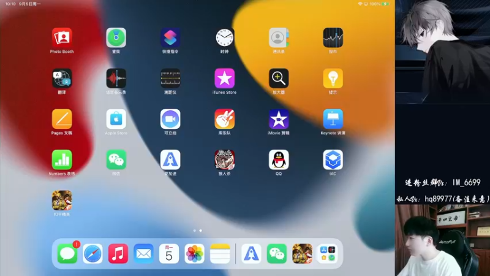Open the Clock app
Image resolution: width=490 pixels, height=276 pixels.
point(224,37)
